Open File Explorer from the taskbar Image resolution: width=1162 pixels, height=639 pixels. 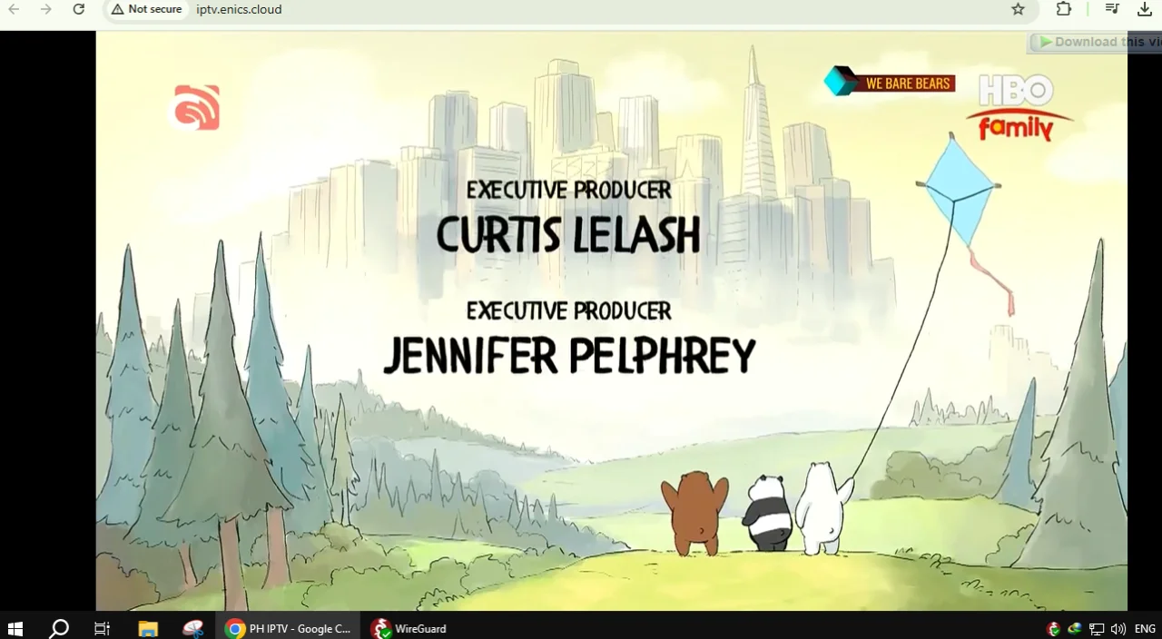coord(147,628)
